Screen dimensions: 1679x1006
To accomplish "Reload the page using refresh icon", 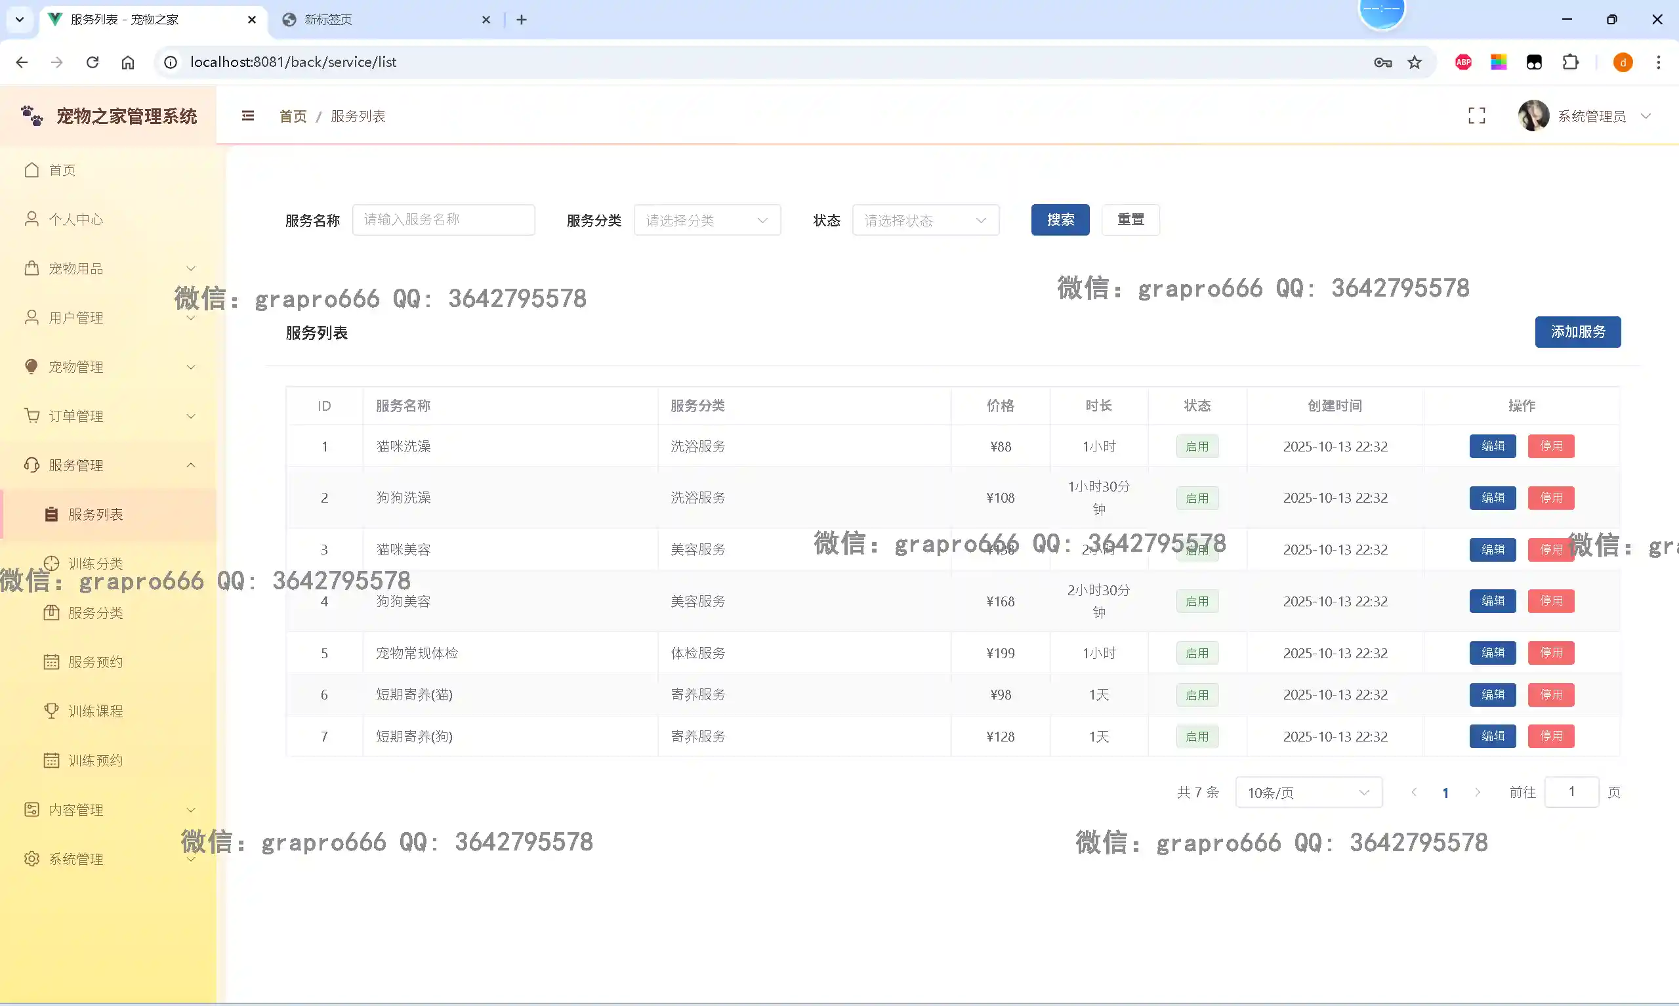I will (93, 62).
